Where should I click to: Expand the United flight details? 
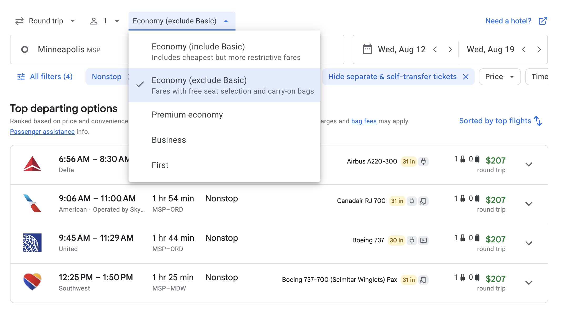(529, 243)
